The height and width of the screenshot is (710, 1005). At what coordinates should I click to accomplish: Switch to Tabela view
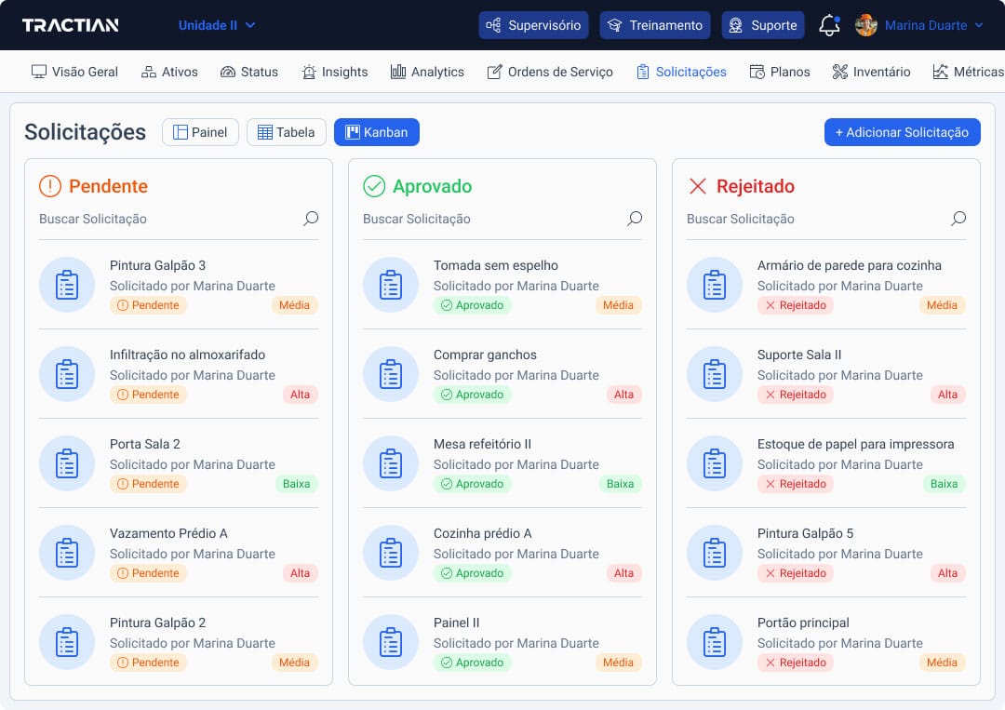coord(287,132)
